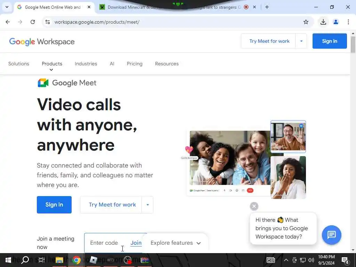This screenshot has width=356, height=267.
Task: Show hidden system tray icons
Action: click(286, 260)
